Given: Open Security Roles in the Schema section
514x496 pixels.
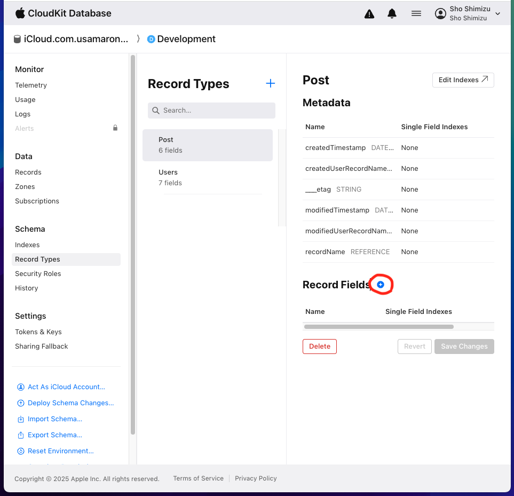Looking at the screenshot, I should click(x=38, y=273).
